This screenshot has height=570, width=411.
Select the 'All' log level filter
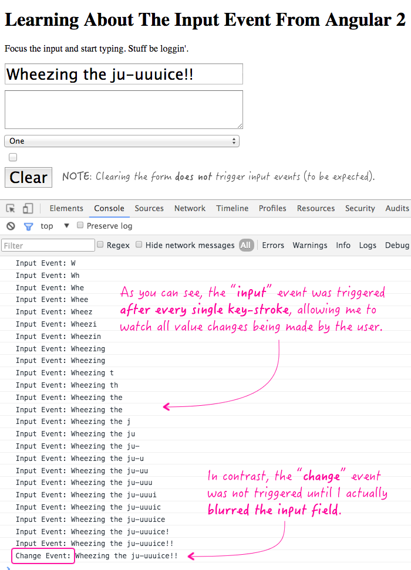point(246,246)
